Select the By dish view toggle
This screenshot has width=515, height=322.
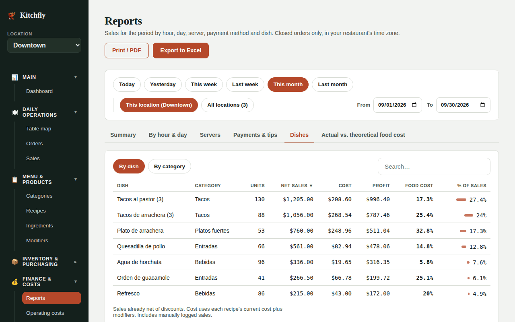(x=129, y=166)
